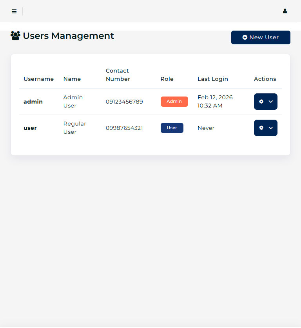Expand the admin row actions chevron
The width and height of the screenshot is (301, 328).
click(271, 102)
